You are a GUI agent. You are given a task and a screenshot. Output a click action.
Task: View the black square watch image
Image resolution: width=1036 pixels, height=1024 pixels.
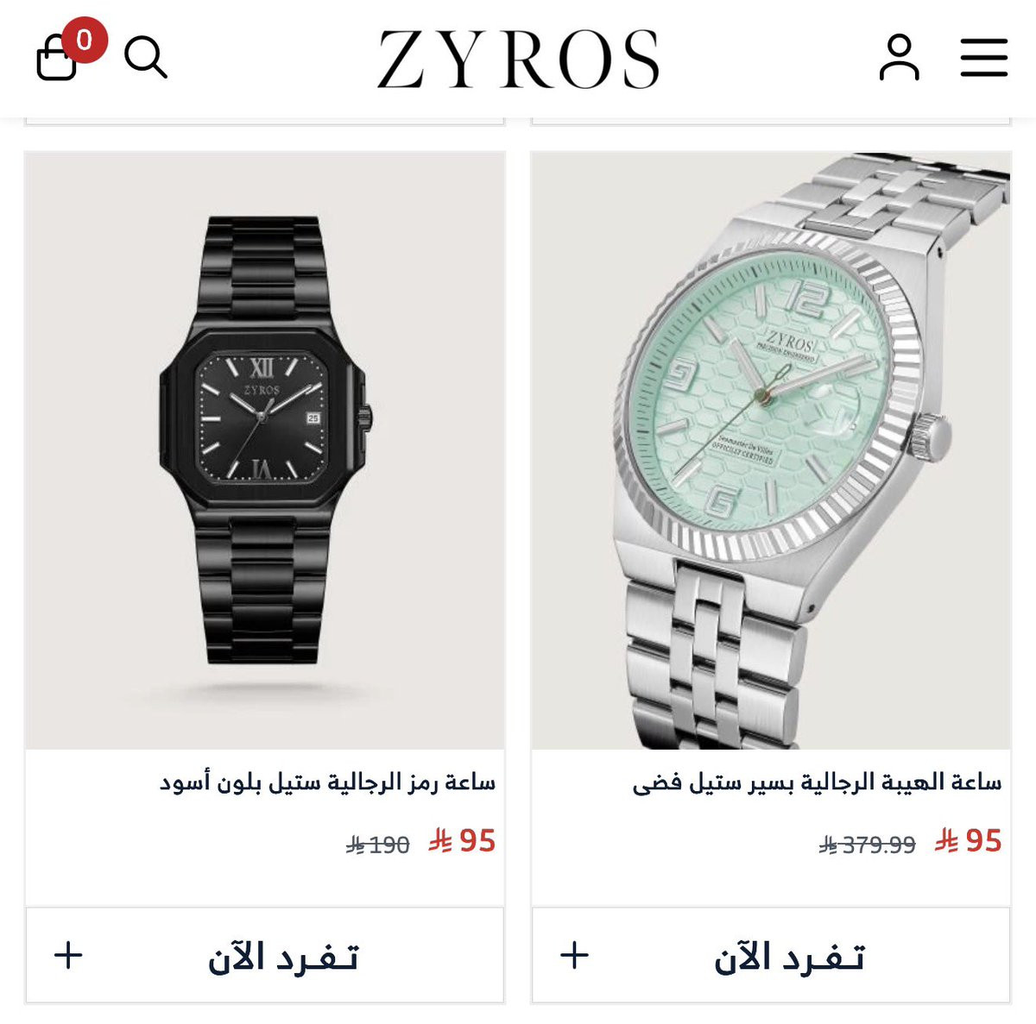265,450
